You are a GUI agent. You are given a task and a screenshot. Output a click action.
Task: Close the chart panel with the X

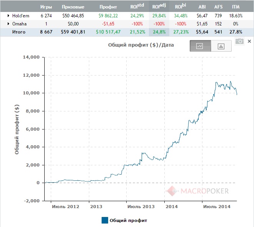coord(249,41)
